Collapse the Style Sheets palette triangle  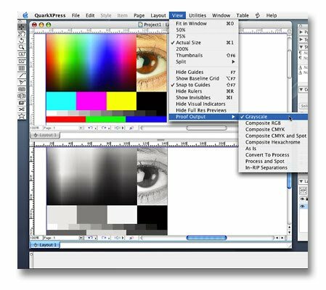301,46
